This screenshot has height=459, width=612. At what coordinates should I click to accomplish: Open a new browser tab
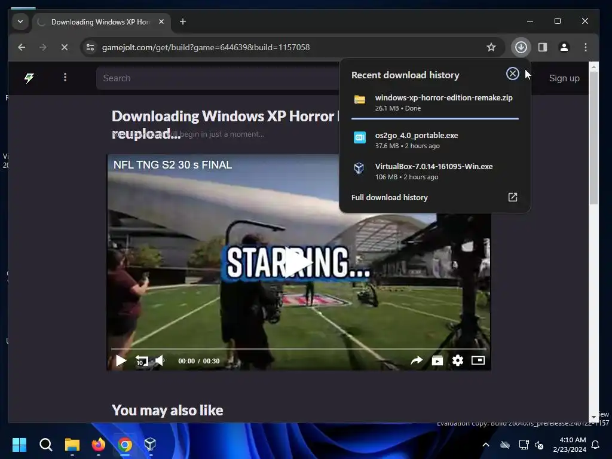(x=183, y=22)
